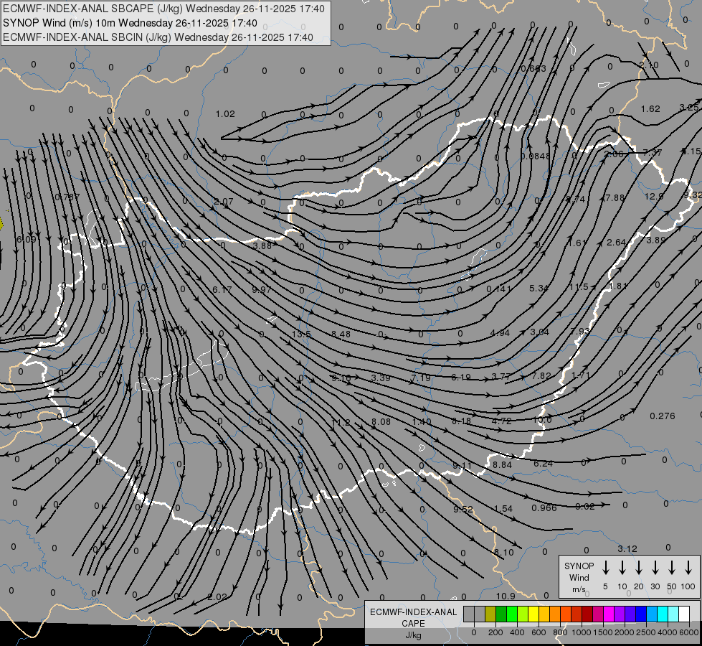Click the 2.02 CAPE value on map
The height and width of the screenshot is (646, 702).
pyautogui.click(x=217, y=596)
